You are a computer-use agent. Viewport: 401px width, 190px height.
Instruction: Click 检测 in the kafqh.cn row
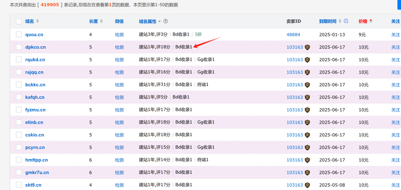point(119,97)
